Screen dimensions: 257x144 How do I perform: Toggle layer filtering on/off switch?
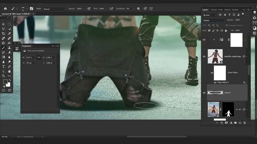click(x=243, y=14)
